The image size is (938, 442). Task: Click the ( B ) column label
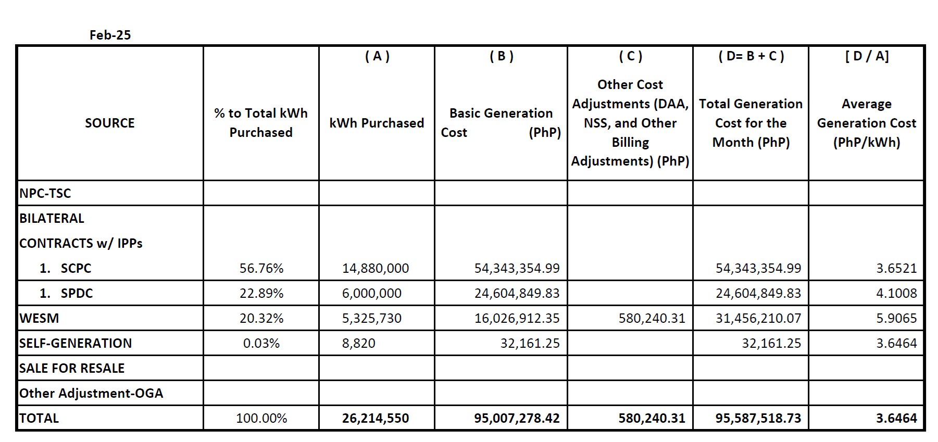click(502, 56)
